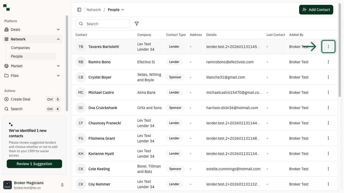
Task: Open the filter icon beside search
Action: point(137,24)
